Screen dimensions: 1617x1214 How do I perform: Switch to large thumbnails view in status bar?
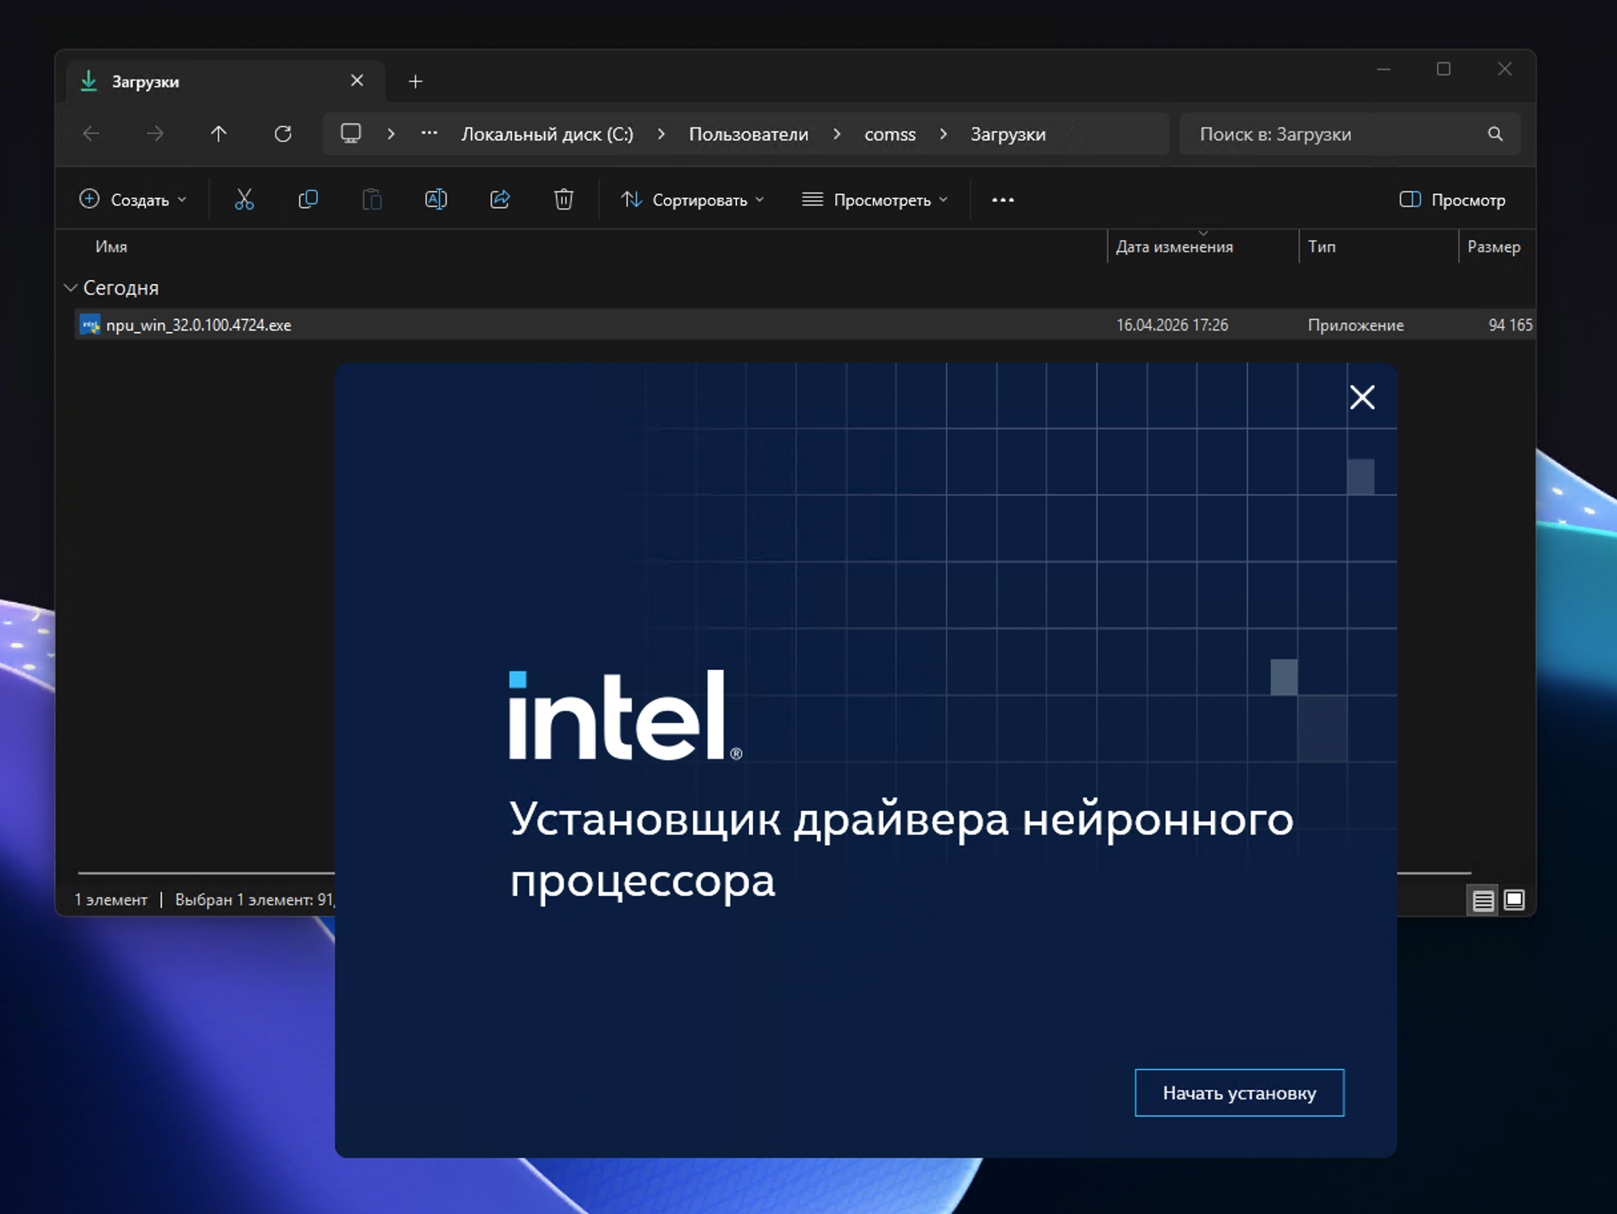click(1514, 901)
